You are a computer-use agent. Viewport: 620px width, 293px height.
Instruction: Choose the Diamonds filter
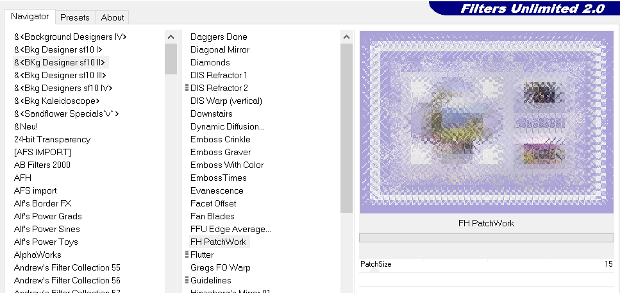(x=210, y=62)
